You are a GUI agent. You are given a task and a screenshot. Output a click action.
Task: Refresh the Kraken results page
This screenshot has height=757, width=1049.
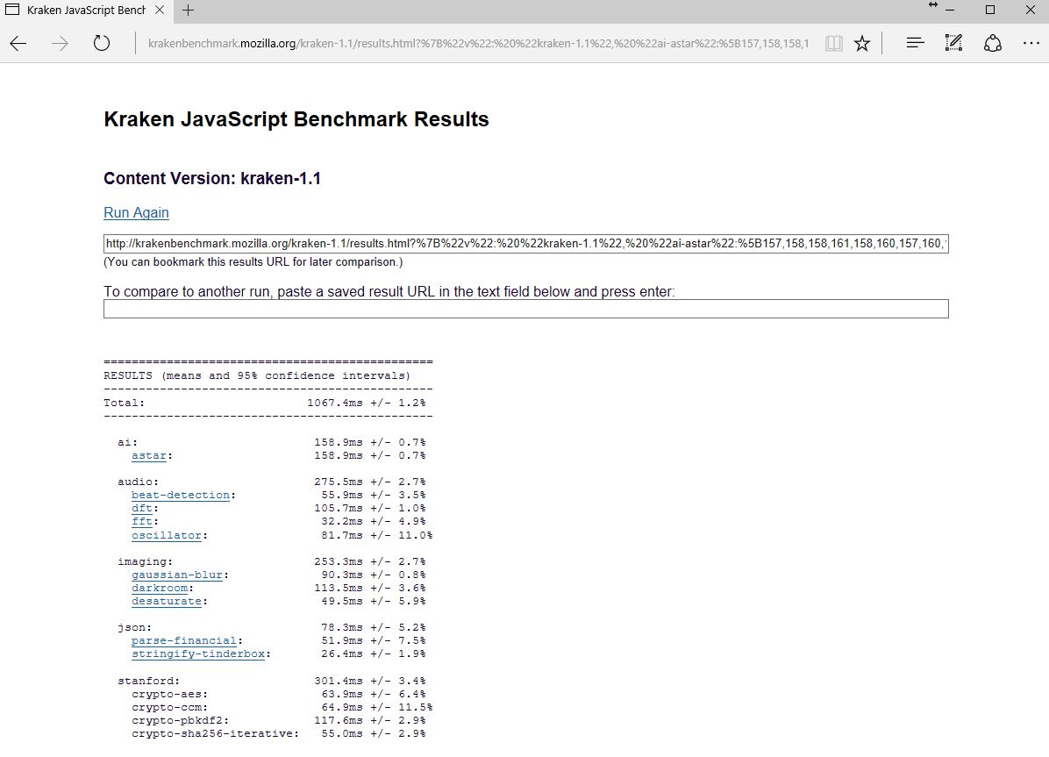point(101,44)
